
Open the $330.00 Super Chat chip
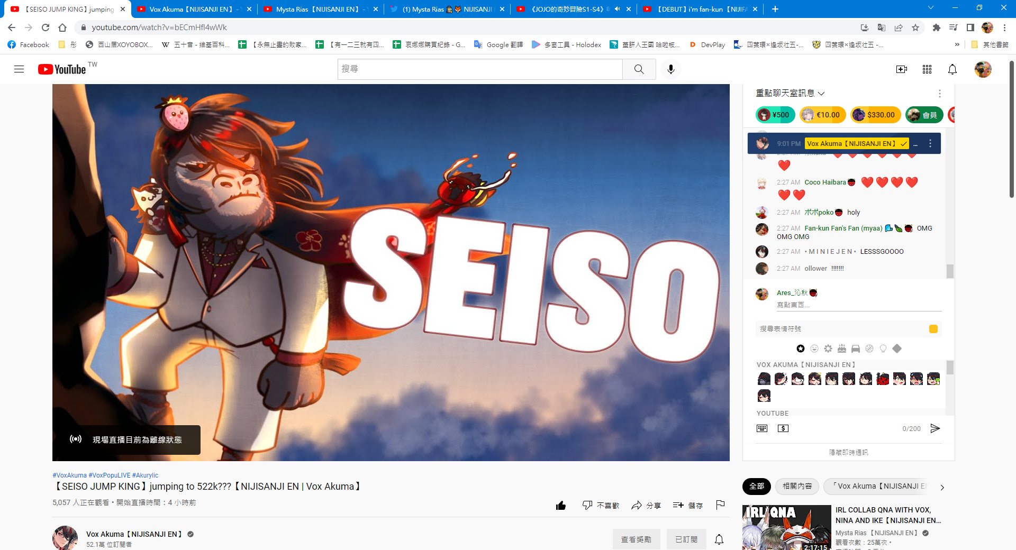[875, 115]
